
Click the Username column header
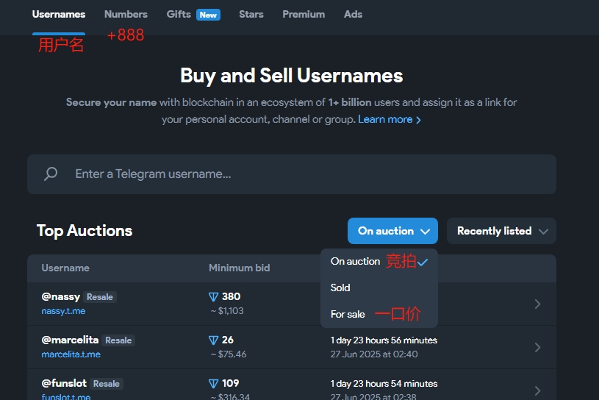65,268
